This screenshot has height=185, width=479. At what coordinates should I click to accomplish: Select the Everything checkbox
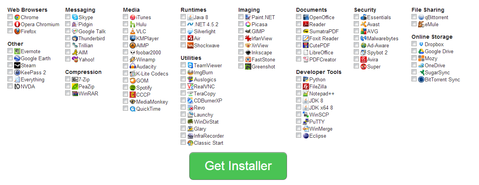tap(10, 79)
